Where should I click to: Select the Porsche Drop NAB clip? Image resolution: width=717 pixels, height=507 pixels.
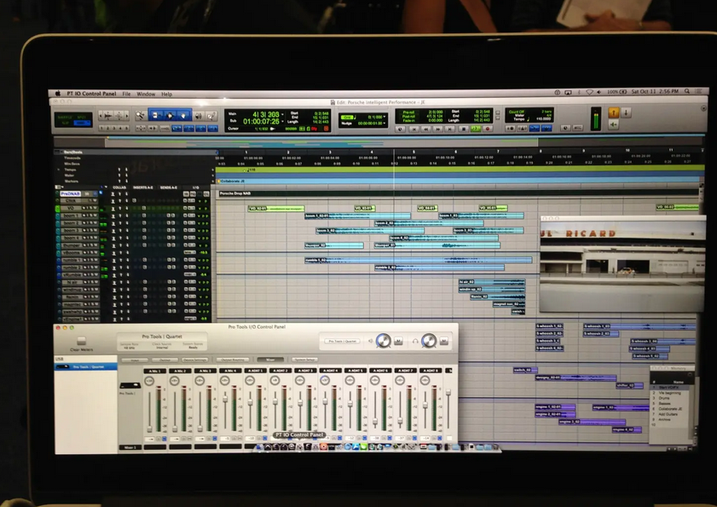point(457,193)
